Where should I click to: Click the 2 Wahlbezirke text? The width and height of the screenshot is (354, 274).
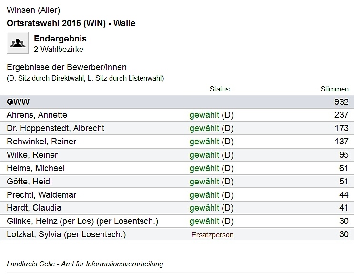59,49
